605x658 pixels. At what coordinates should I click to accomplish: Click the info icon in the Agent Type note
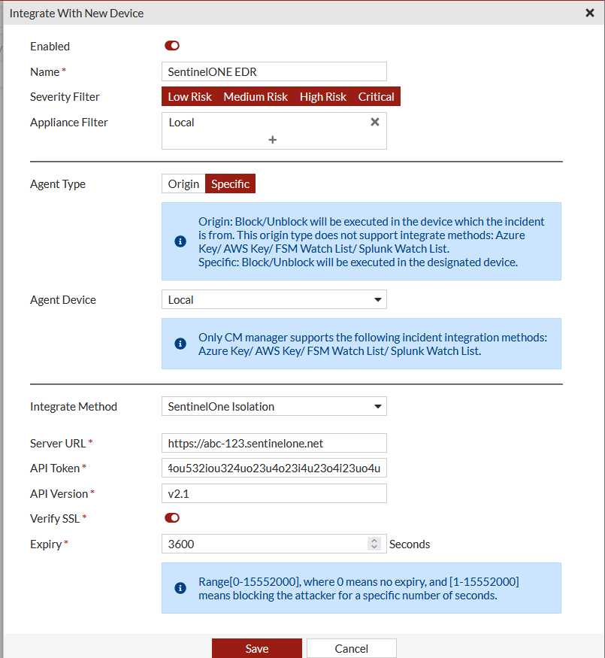tap(180, 241)
